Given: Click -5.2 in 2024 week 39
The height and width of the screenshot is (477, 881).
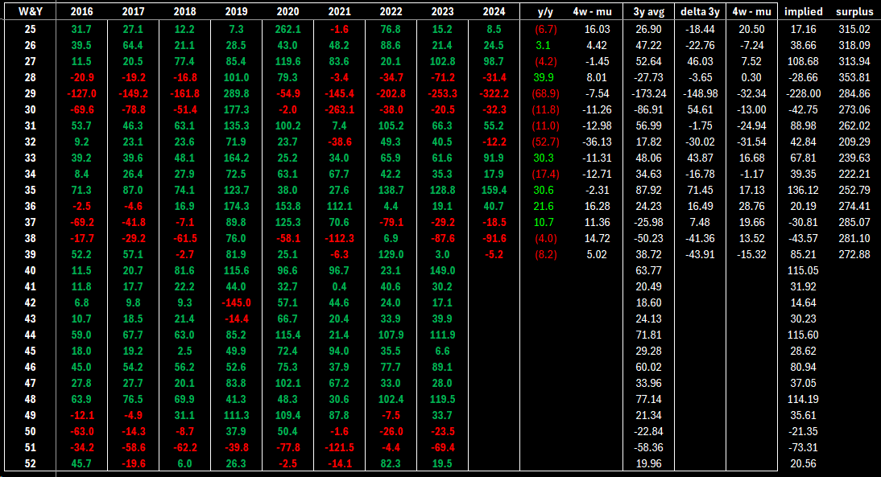Looking at the screenshot, I should pos(494,254).
